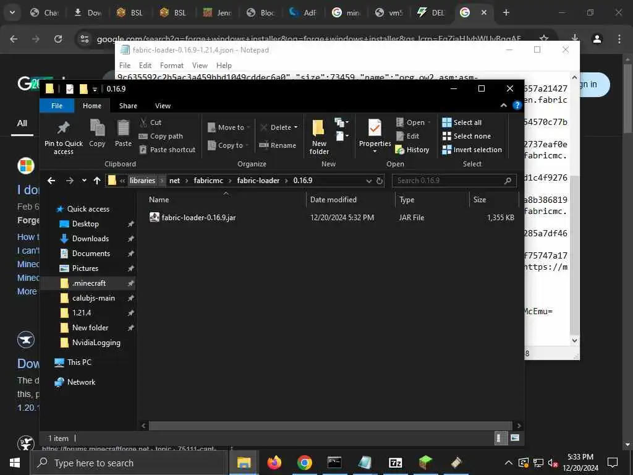Sort by Date modified column header

333,200
